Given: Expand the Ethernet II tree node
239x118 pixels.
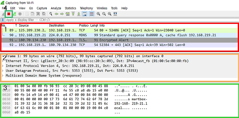Looking at the screenshot, I should tap(3, 61).
